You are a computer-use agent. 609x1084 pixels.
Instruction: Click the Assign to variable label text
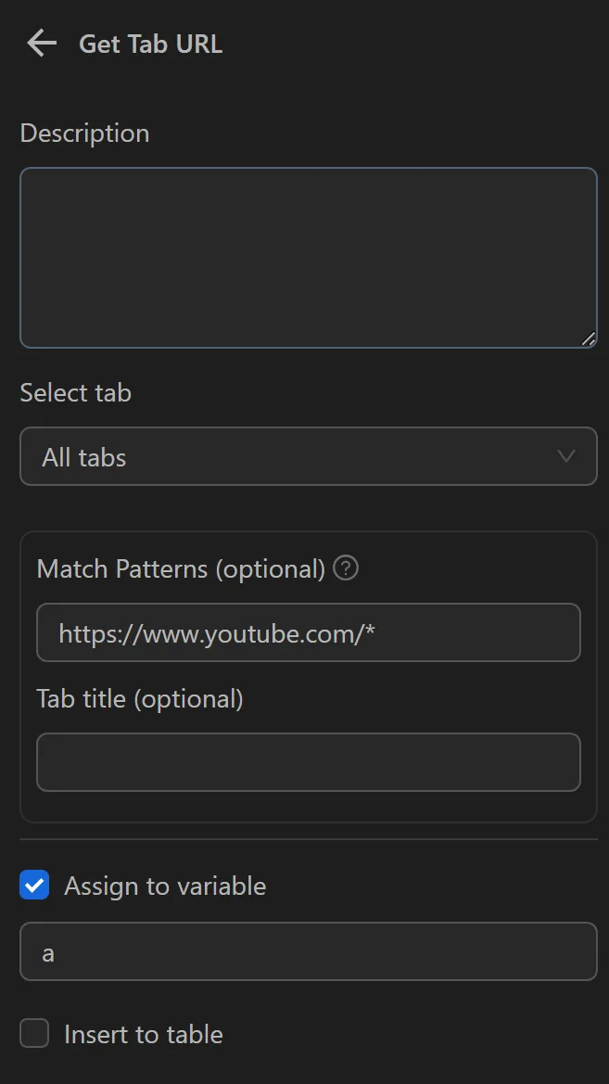(164, 886)
